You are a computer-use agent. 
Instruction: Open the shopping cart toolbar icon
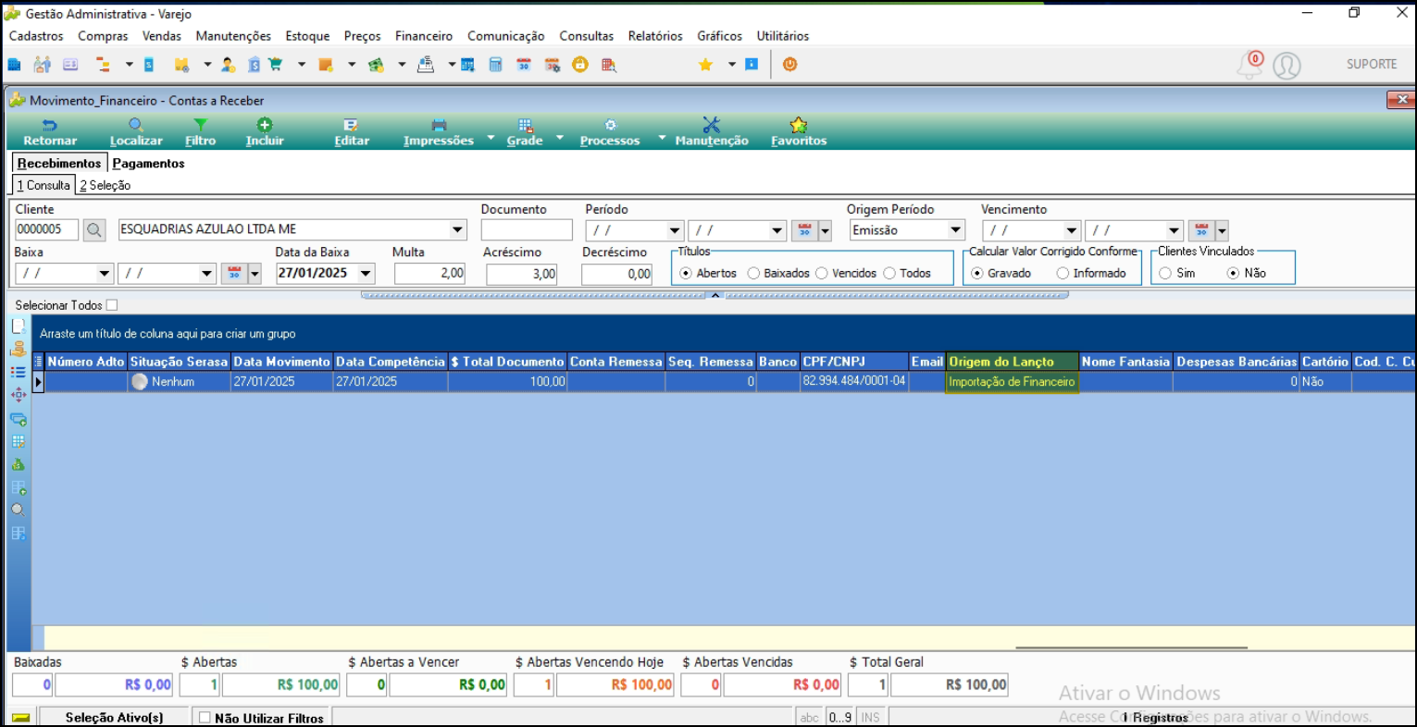click(x=276, y=65)
